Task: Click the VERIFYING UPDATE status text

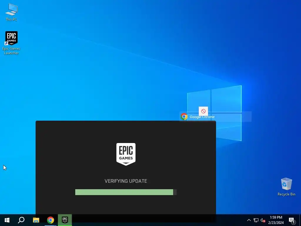Action: pyautogui.click(x=126, y=181)
